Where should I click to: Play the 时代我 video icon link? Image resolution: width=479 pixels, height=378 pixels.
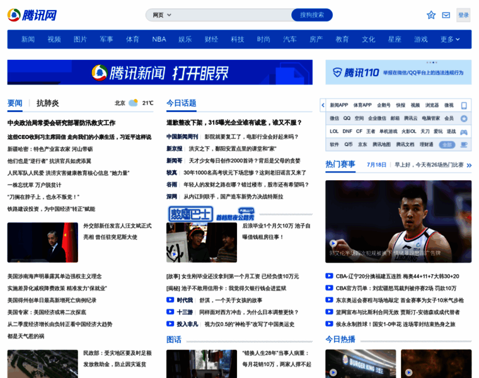pyautogui.click(x=170, y=300)
